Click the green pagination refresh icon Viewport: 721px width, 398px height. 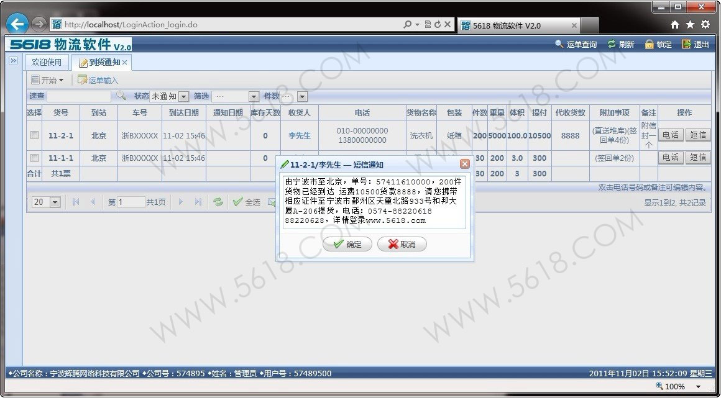[218, 202]
